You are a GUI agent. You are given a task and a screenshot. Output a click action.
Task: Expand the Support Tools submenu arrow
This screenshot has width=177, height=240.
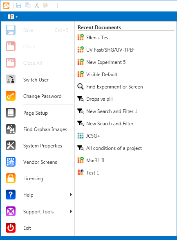[x=71, y=211]
